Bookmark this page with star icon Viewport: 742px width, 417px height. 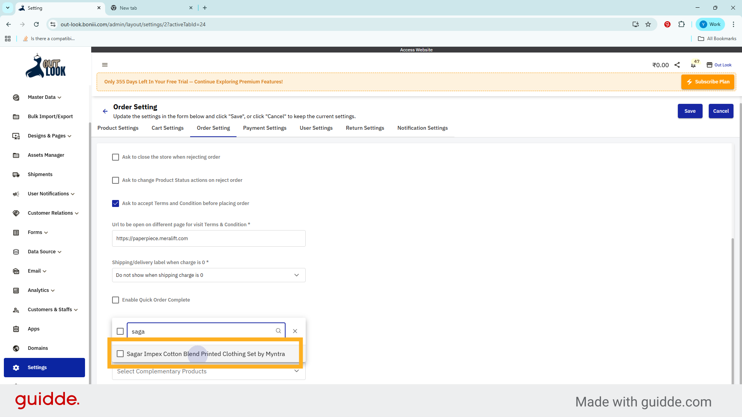pyautogui.click(x=648, y=24)
